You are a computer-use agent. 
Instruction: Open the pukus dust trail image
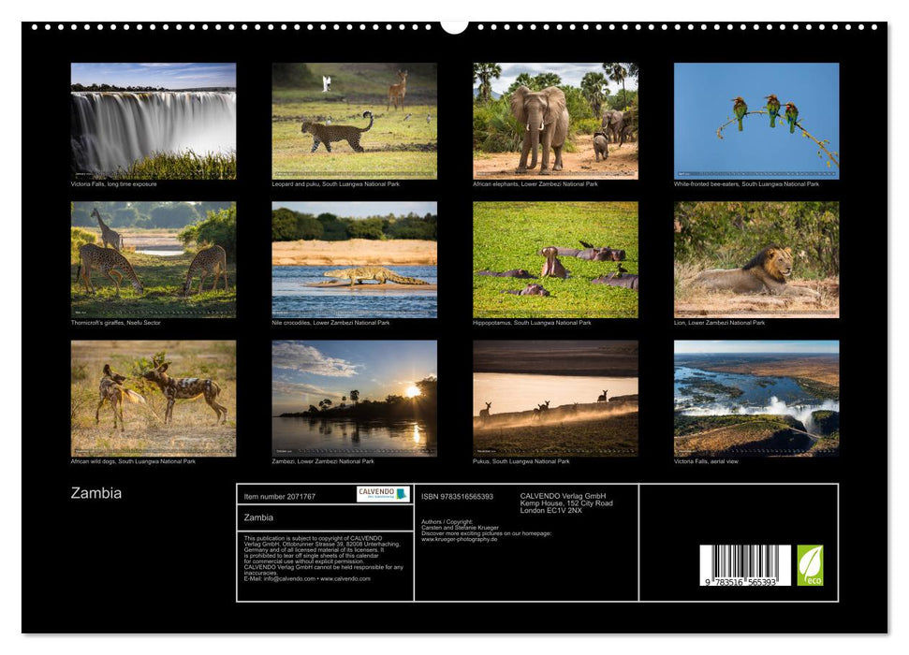pyautogui.click(x=554, y=397)
